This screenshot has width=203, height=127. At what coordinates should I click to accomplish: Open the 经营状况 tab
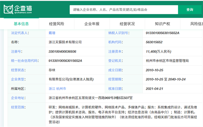click(x=127, y=24)
